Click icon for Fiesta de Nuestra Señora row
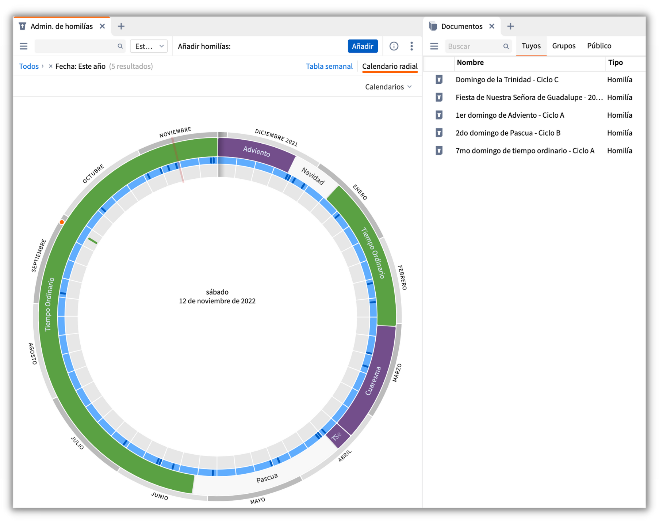The image size is (659, 527). 439,97
